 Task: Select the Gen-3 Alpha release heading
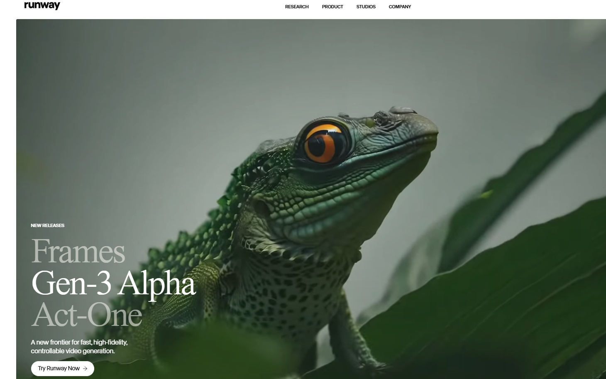pyautogui.click(x=113, y=284)
